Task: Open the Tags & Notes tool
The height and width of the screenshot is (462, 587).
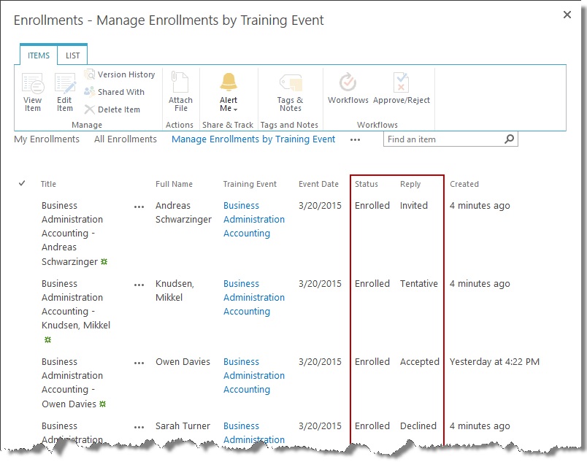Action: point(290,85)
